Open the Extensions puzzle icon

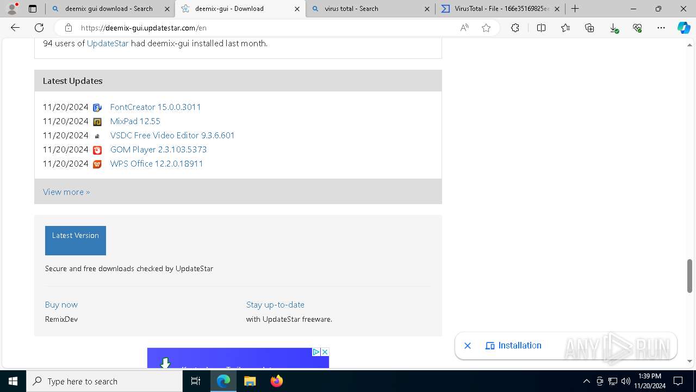click(x=515, y=28)
